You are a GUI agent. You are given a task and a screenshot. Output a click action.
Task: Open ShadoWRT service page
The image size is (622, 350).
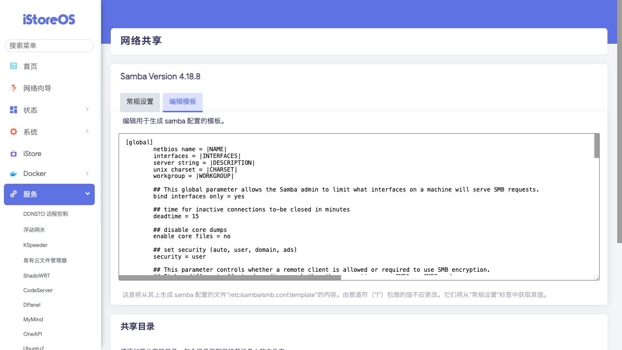pyautogui.click(x=36, y=276)
